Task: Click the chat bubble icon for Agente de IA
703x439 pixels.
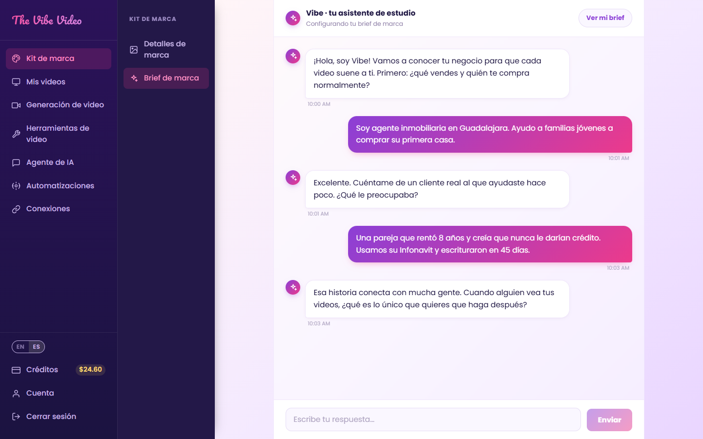Action: 16,162
